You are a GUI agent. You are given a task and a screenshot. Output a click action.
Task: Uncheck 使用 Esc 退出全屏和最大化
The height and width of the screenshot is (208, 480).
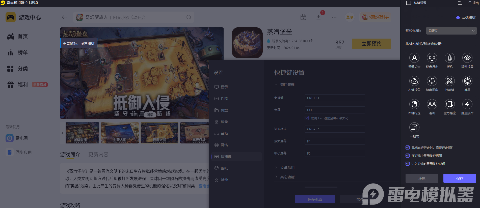pos(307,118)
